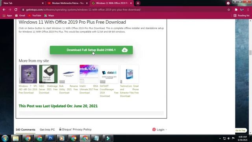
Task: Click the page vertical scrollbar thumb
Action: (250, 52)
